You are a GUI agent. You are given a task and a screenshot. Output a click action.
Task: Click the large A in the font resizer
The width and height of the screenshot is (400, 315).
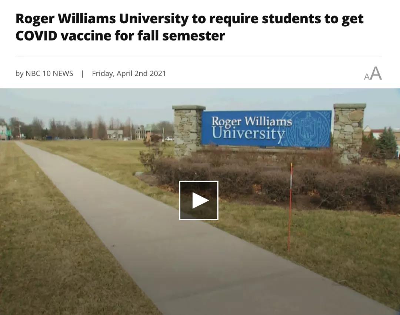click(376, 73)
